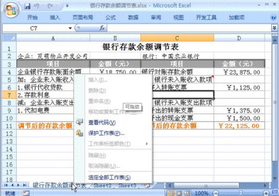Screen dimensions: 279x196
Task: Click the vertical scrollbar thumb
Action: pyautogui.click(x=274, y=102)
